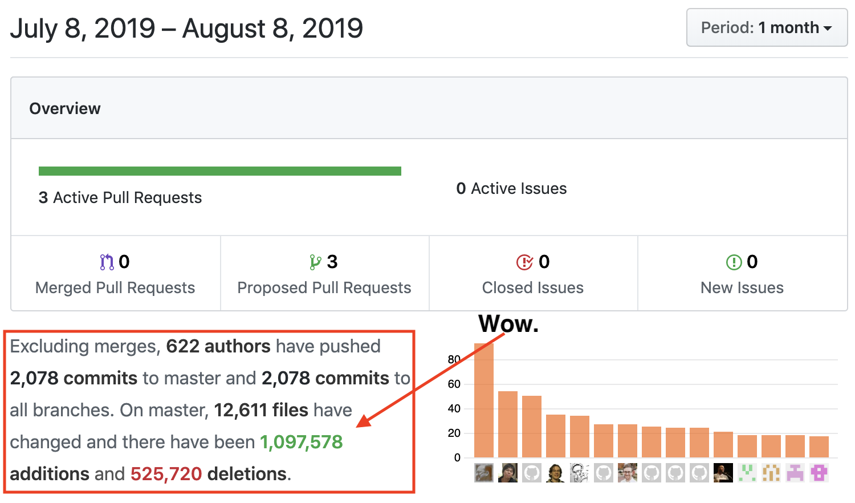Select the Merged Pull Requests merge icon

pyautogui.click(x=106, y=261)
